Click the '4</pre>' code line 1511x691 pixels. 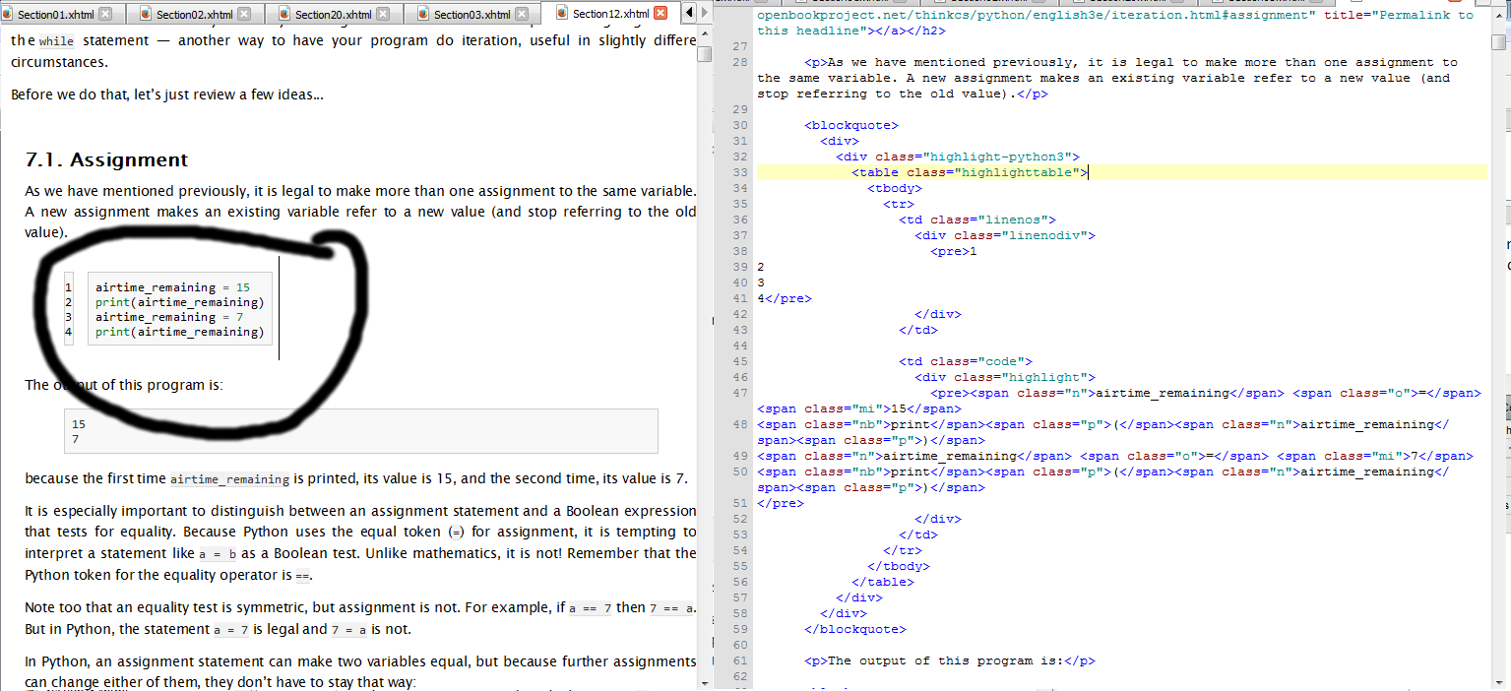pos(785,298)
